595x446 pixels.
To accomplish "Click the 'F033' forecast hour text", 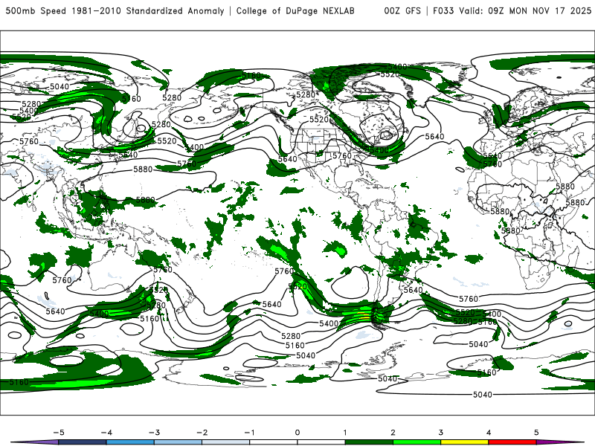I will [x=443, y=10].
